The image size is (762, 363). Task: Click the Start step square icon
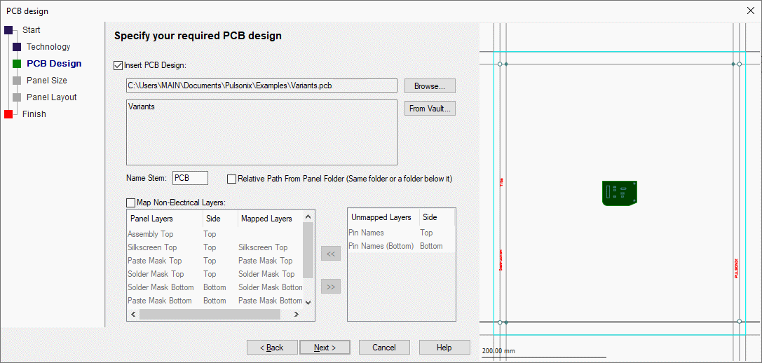[x=8, y=30]
